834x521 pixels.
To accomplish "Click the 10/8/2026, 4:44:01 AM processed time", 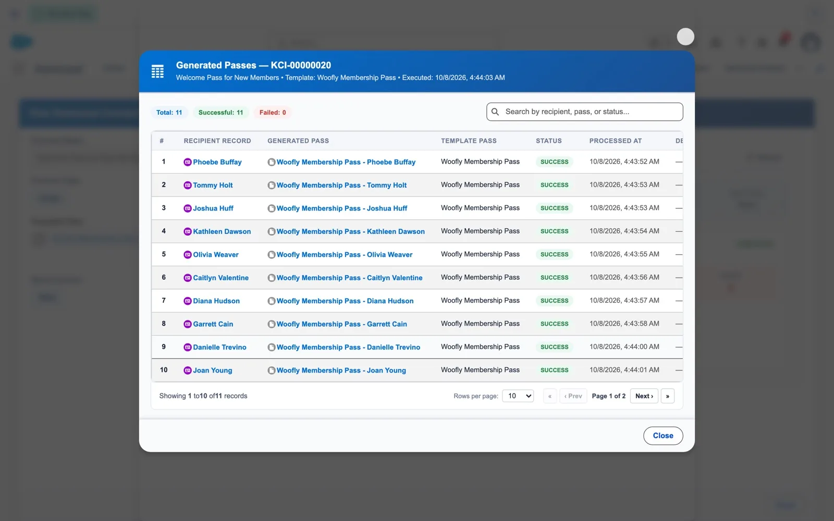I will (624, 370).
